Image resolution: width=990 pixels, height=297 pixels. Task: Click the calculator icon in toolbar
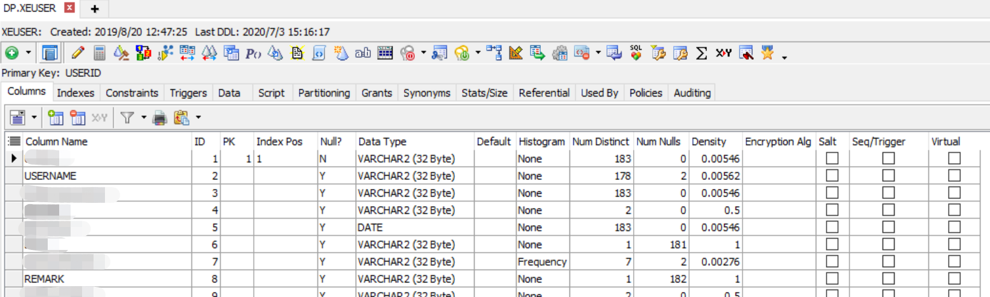click(x=99, y=53)
